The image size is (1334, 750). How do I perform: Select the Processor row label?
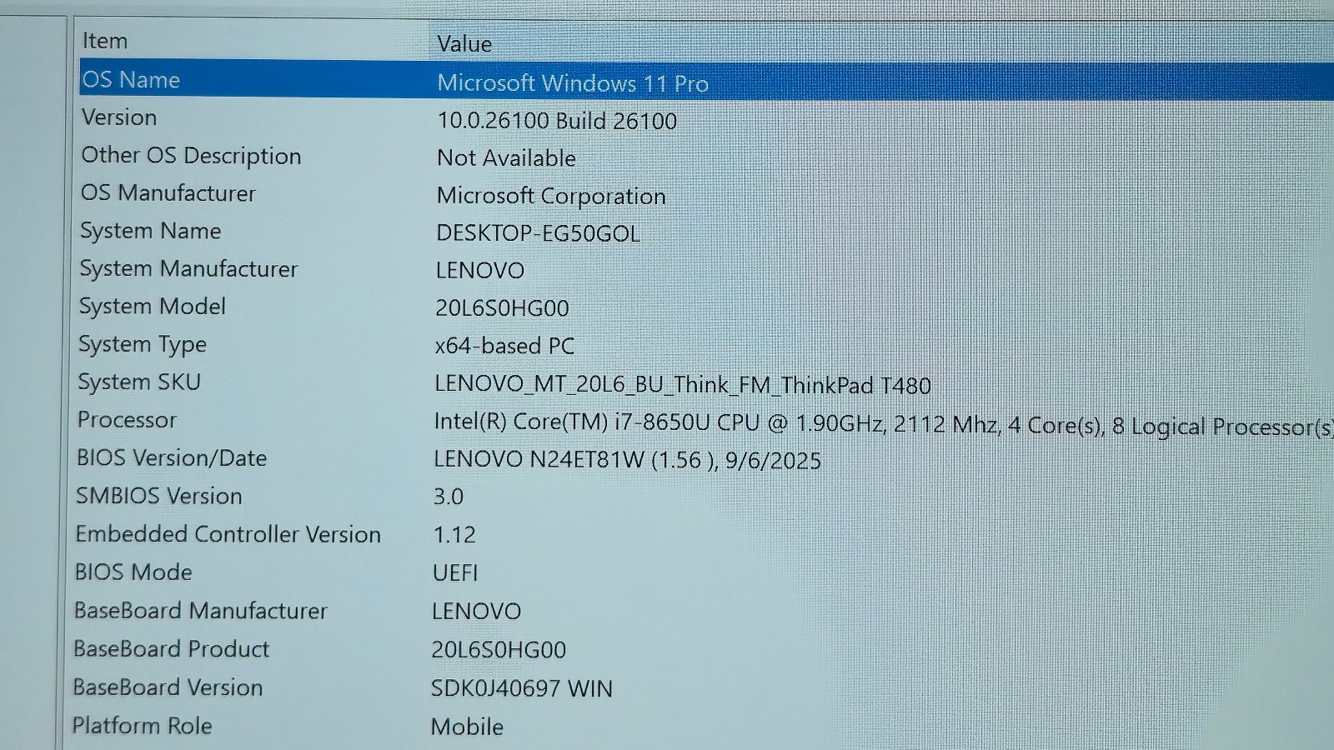pyautogui.click(x=128, y=420)
